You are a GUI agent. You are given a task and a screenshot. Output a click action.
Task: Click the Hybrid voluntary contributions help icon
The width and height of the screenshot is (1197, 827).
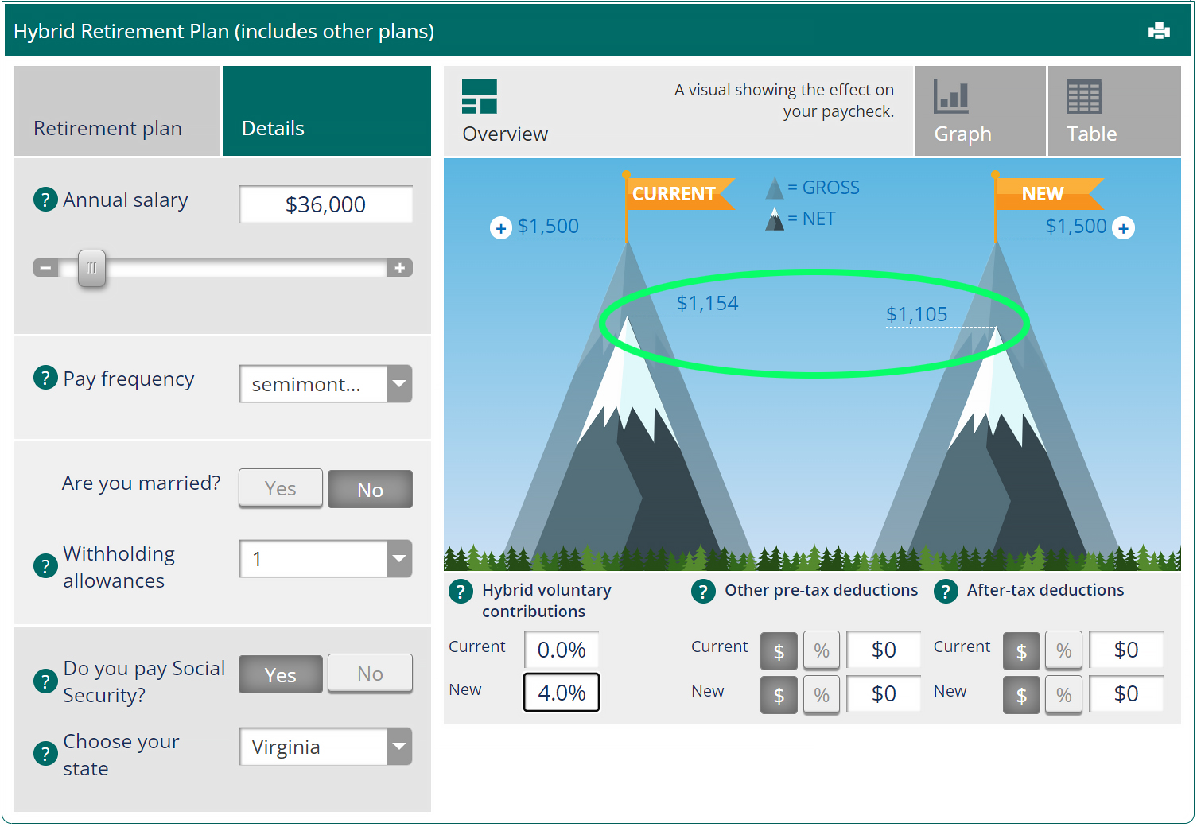click(461, 592)
